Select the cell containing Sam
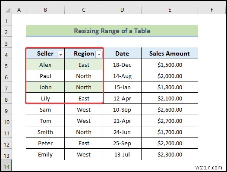The width and height of the screenshot is (227, 172). [45, 109]
